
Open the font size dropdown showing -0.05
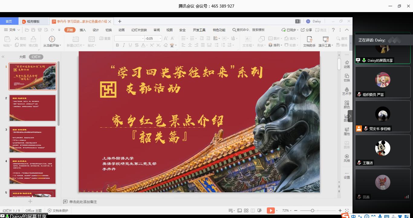pos(160,38)
